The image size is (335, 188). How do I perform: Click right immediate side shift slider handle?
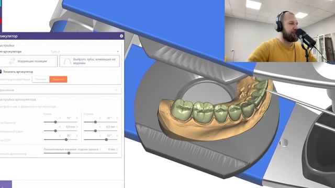[95, 131]
